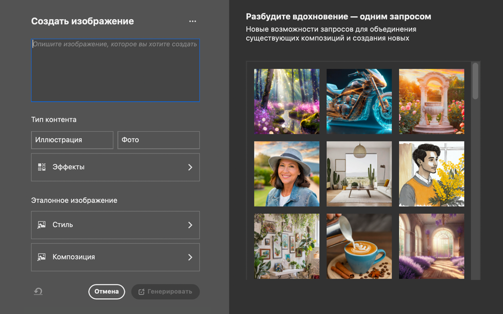Expand the Эффекты chevron

(190, 167)
